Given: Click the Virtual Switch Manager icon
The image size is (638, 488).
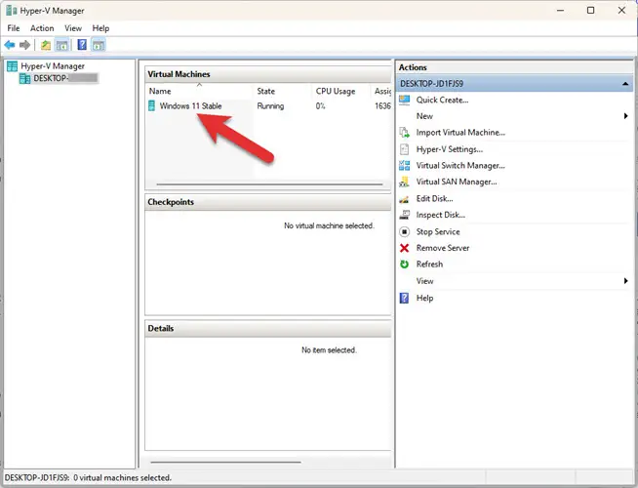Looking at the screenshot, I should click(405, 165).
